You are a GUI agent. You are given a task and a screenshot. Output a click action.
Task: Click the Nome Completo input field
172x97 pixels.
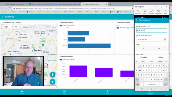152,30
